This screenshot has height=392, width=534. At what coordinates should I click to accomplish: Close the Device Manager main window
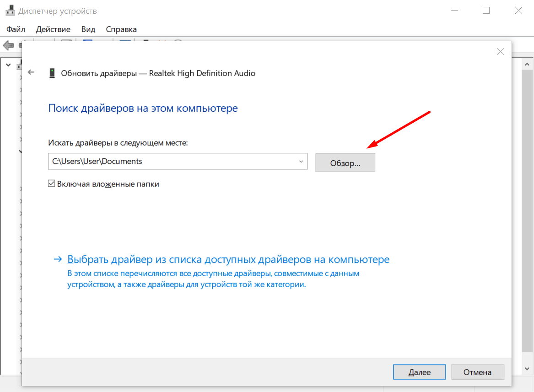pyautogui.click(x=518, y=11)
